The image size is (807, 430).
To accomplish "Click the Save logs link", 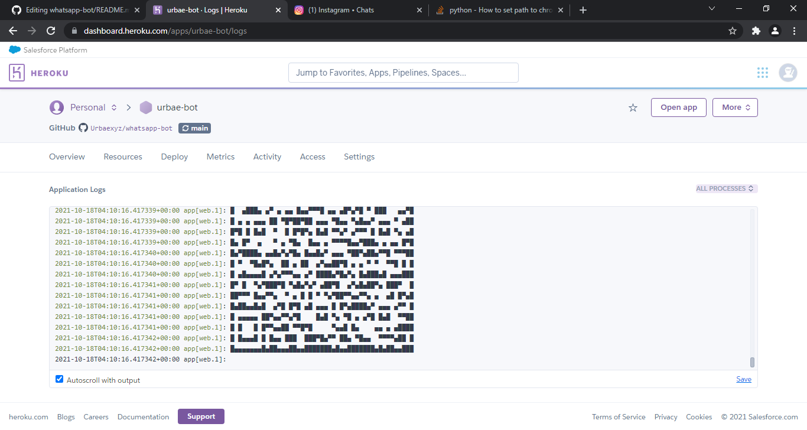I will pyautogui.click(x=743, y=379).
